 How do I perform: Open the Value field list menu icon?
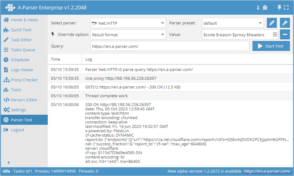tap(275, 35)
